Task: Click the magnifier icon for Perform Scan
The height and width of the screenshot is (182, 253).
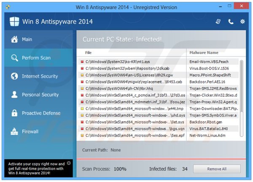Action: (14, 58)
